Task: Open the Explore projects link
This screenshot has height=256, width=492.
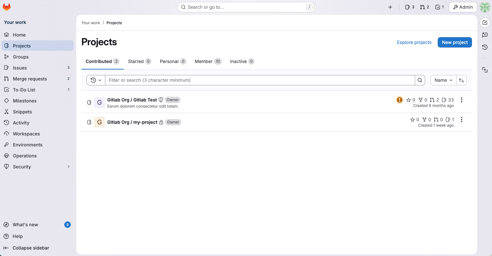Action: [x=414, y=42]
